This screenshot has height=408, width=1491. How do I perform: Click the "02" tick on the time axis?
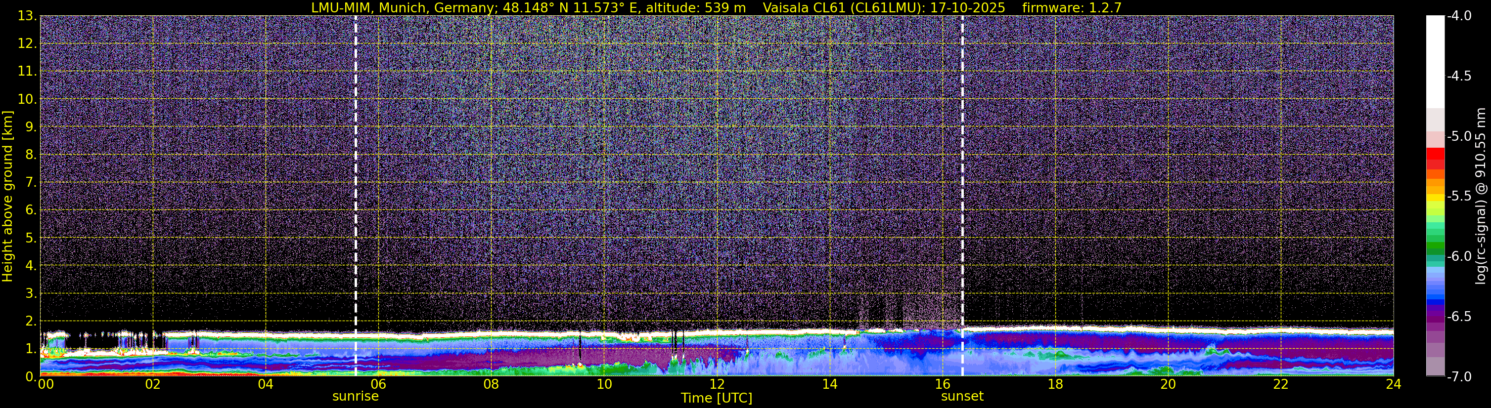152,384
